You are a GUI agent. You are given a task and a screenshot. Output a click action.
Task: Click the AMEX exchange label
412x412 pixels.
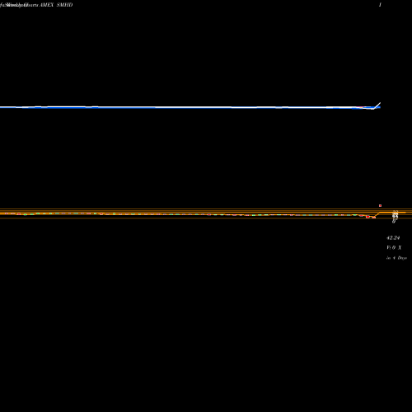pyautogui.click(x=46, y=5)
